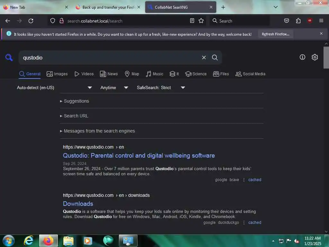
Task: Click the browser Search box
Action: click(239, 21)
